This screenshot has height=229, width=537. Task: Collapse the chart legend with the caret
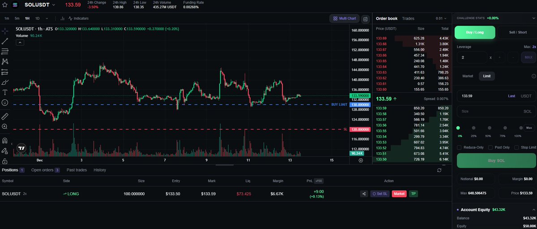point(20,43)
